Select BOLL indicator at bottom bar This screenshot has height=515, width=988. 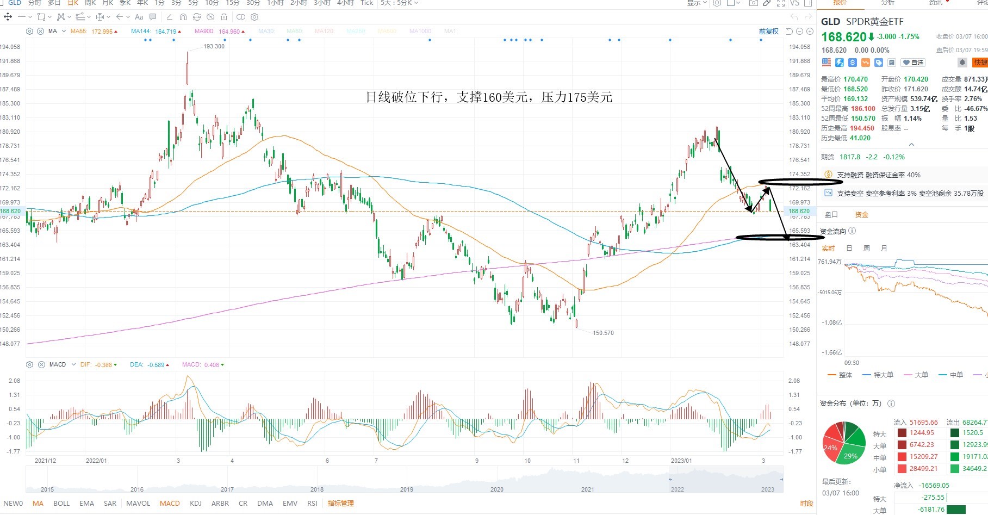click(x=61, y=503)
